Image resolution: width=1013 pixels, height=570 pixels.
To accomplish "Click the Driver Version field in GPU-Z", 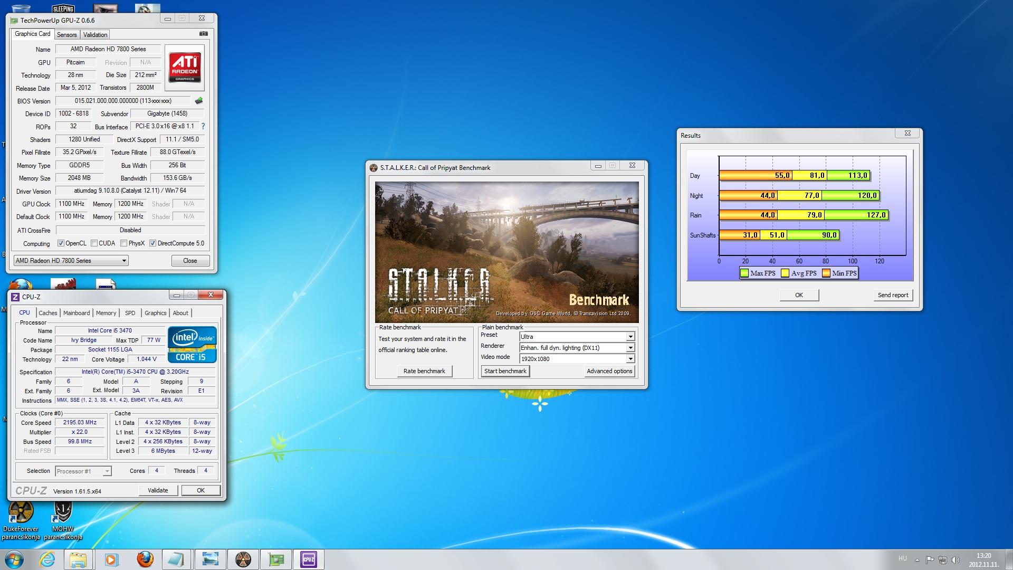I will tap(130, 191).
